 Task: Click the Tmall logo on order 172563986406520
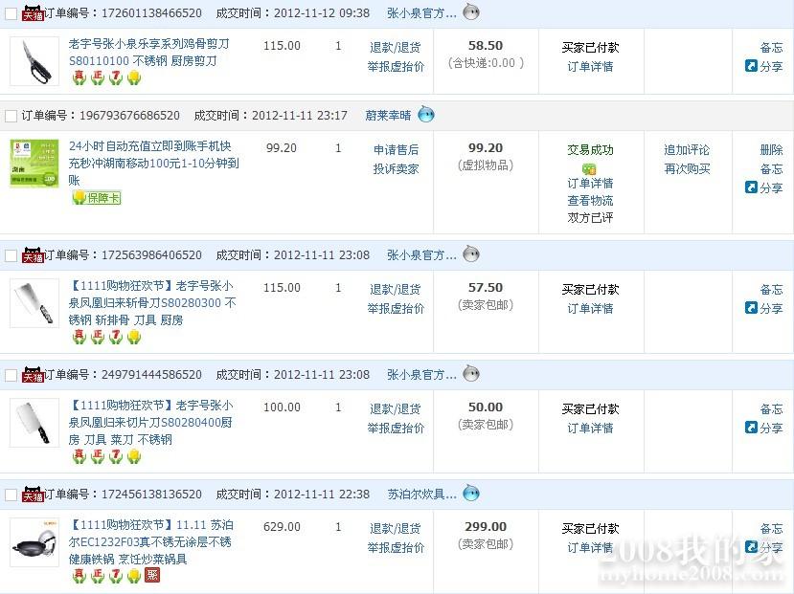click(x=33, y=254)
